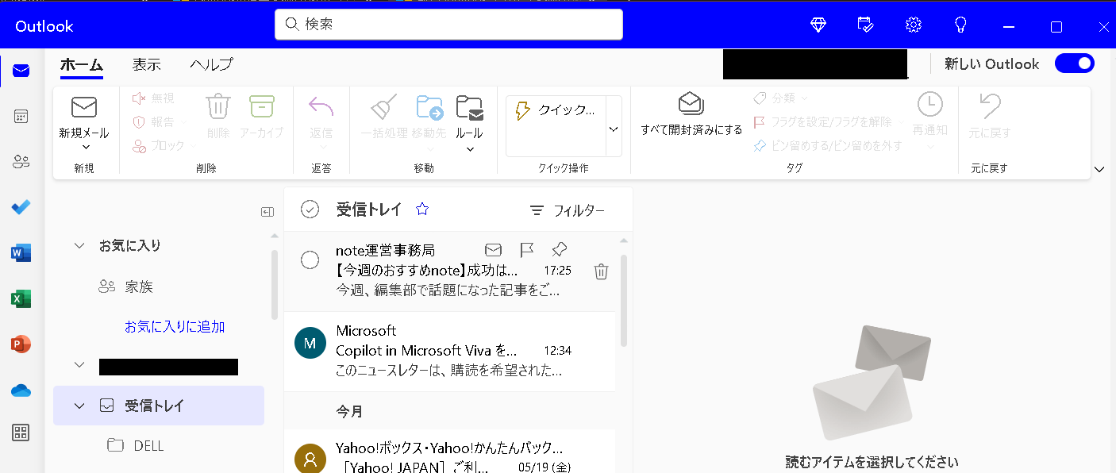Click the lightbulb tips icon

tap(960, 25)
